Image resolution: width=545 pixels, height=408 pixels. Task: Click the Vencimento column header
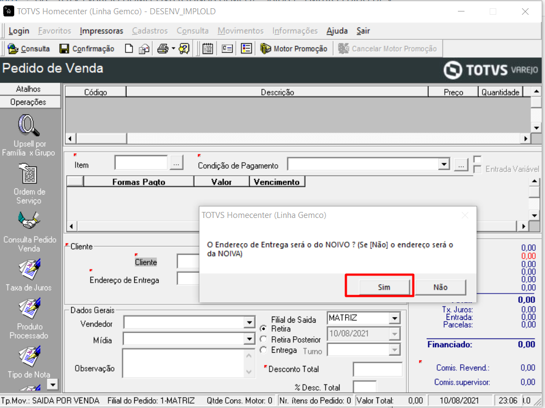[x=277, y=182]
